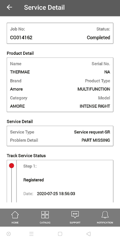Tap the Completed status text
Viewport: 120px width, 241px height.
(98, 37)
